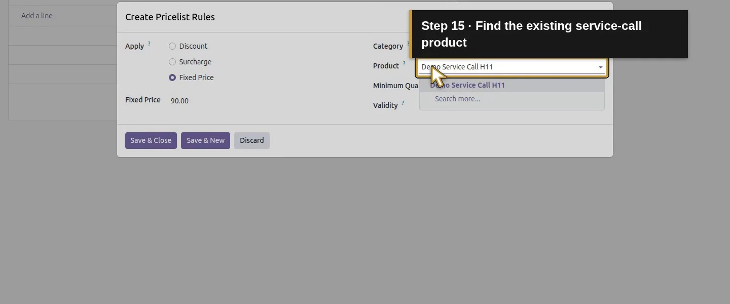Select the Fixed Price radio option

172,78
